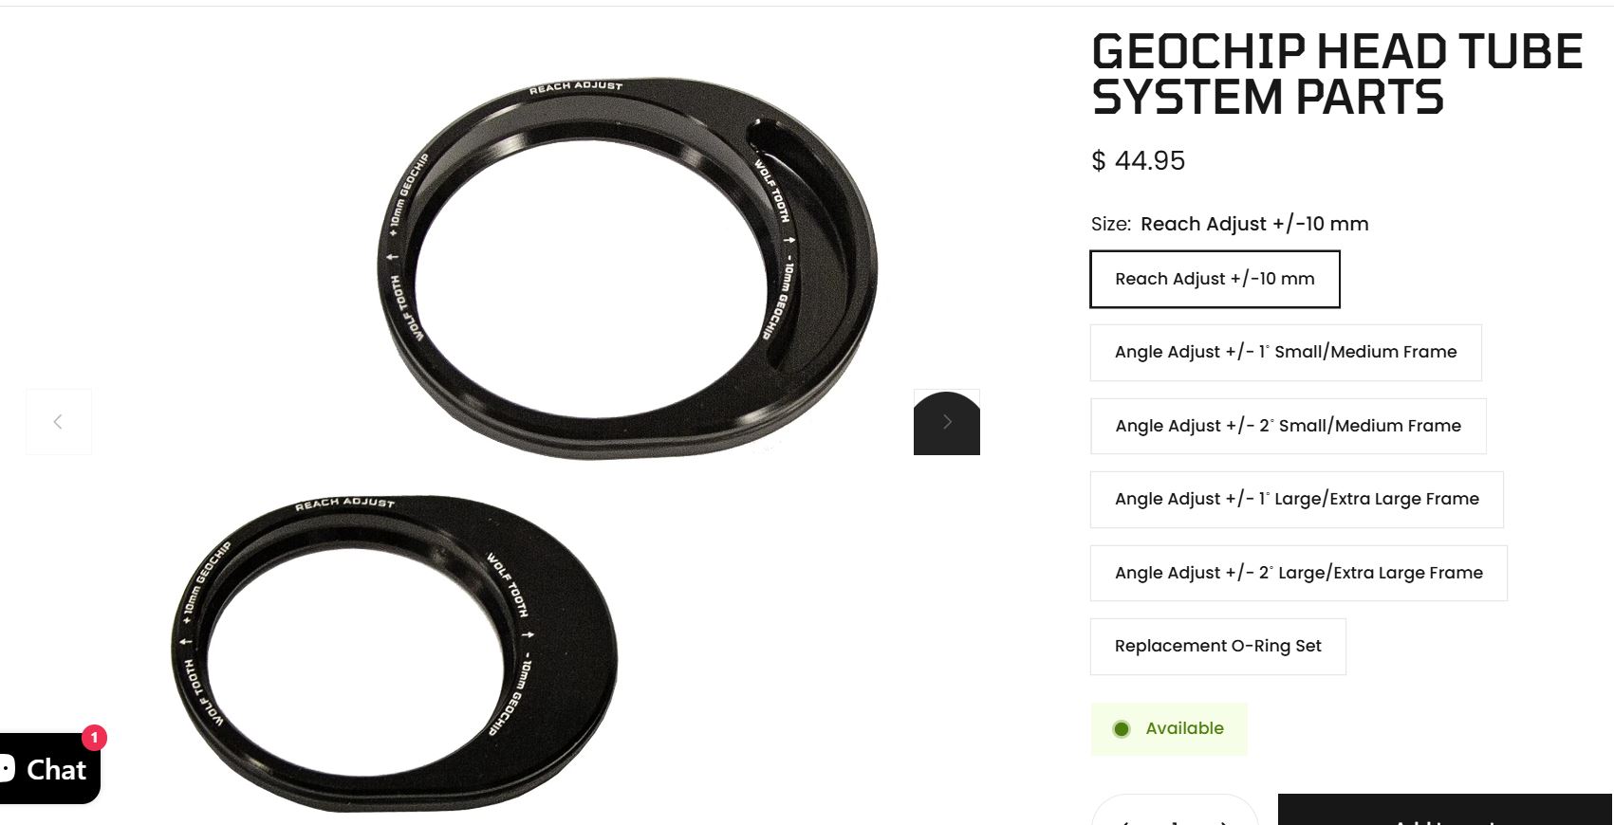Select Reach Adjust +/-10 mm size option
Viewport: 1614px width, 825px height.
(1215, 279)
